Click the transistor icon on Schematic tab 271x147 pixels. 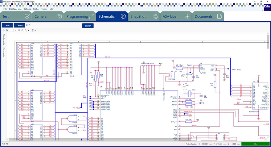coord(123,16)
